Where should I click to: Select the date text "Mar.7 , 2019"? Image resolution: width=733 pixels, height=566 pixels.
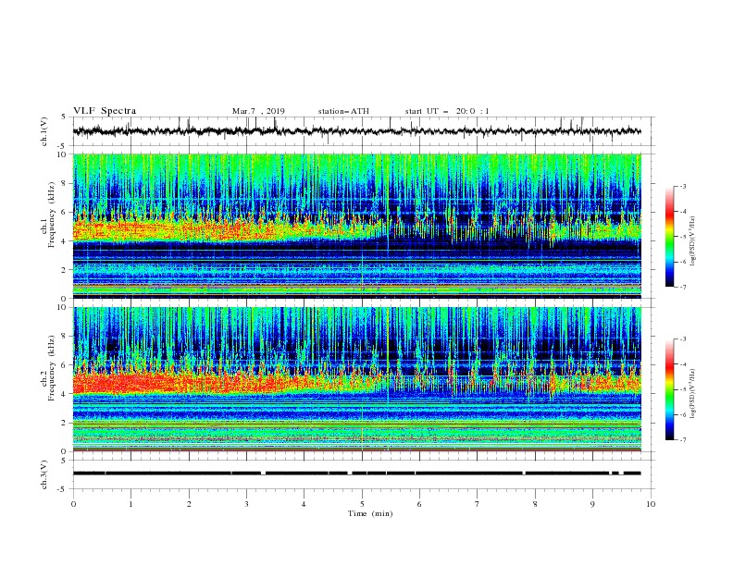tap(258, 111)
